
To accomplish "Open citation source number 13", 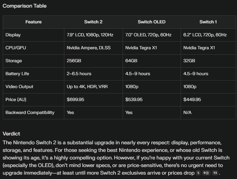I will (215, 173).
